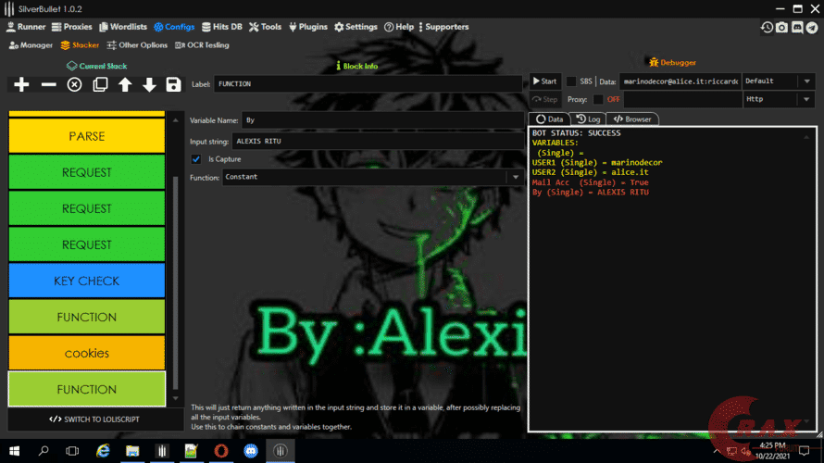Viewport: 824px width, 463px height.
Task: Switch to LoliScript view
Action: click(94, 419)
